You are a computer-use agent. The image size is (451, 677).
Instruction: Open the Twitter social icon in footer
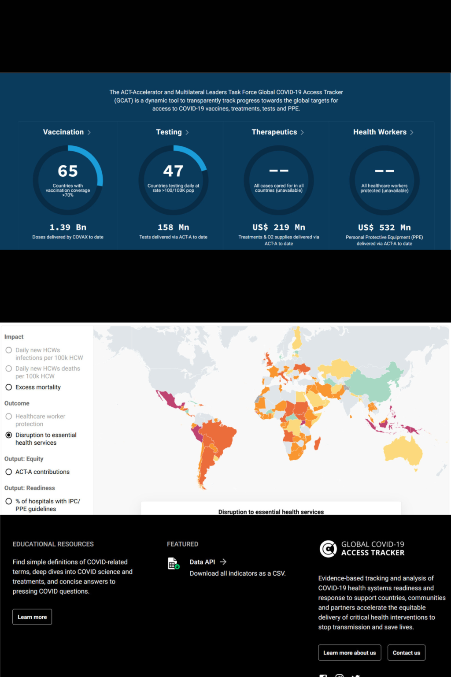click(355, 676)
